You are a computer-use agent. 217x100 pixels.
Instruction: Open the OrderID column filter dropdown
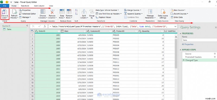pos(59,31)
